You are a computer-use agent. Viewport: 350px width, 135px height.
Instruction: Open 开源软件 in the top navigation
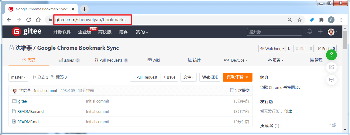click(62, 32)
